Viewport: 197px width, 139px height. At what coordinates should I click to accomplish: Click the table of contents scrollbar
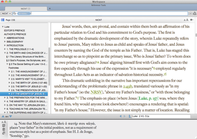pyautogui.click(x=49, y=66)
